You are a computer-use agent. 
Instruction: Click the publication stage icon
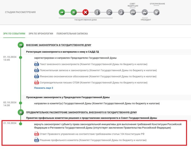(x=157, y=12)
